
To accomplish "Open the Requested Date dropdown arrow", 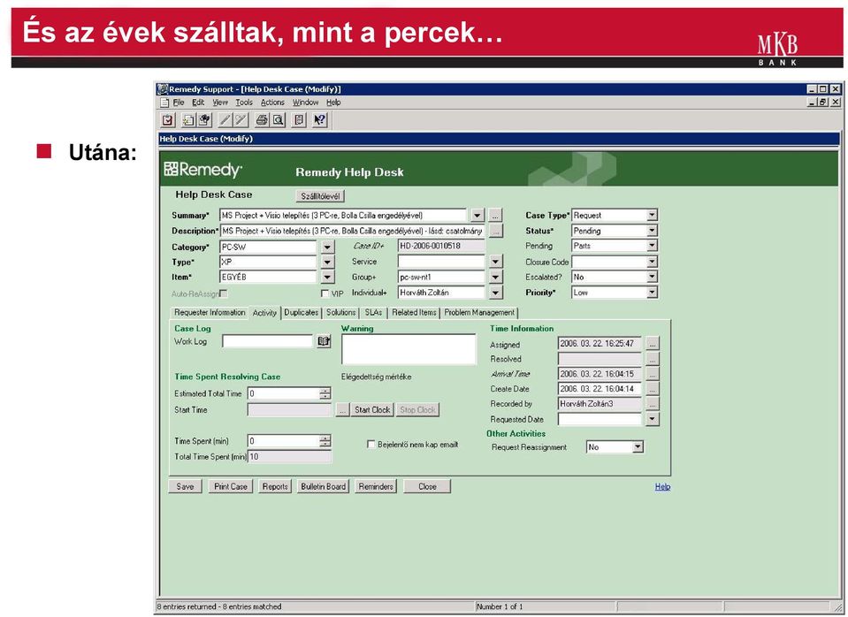I will tap(653, 419).
